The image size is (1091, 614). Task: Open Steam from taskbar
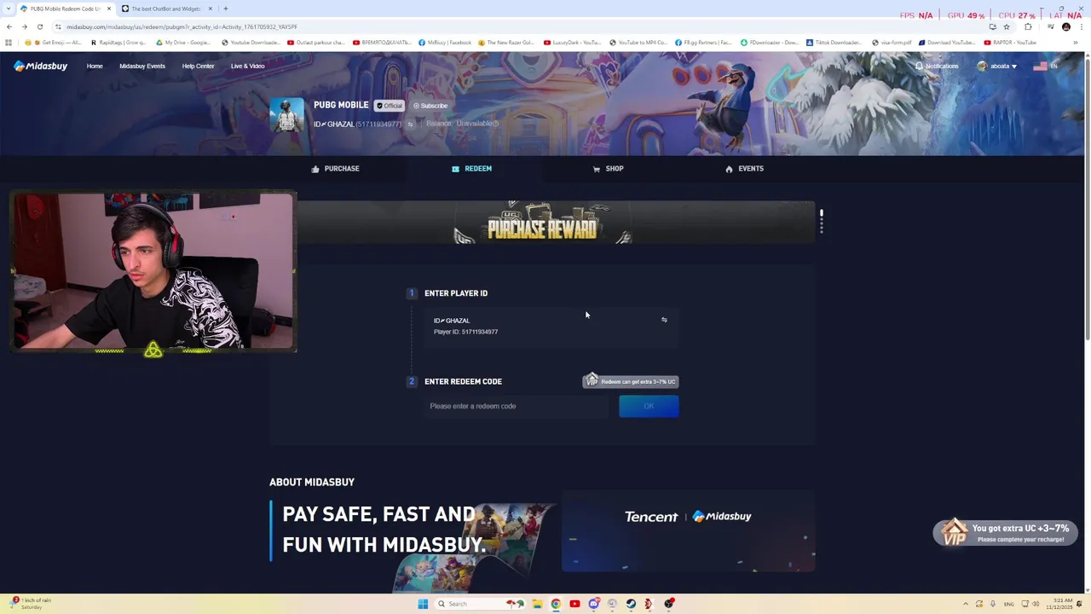pyautogui.click(x=631, y=604)
